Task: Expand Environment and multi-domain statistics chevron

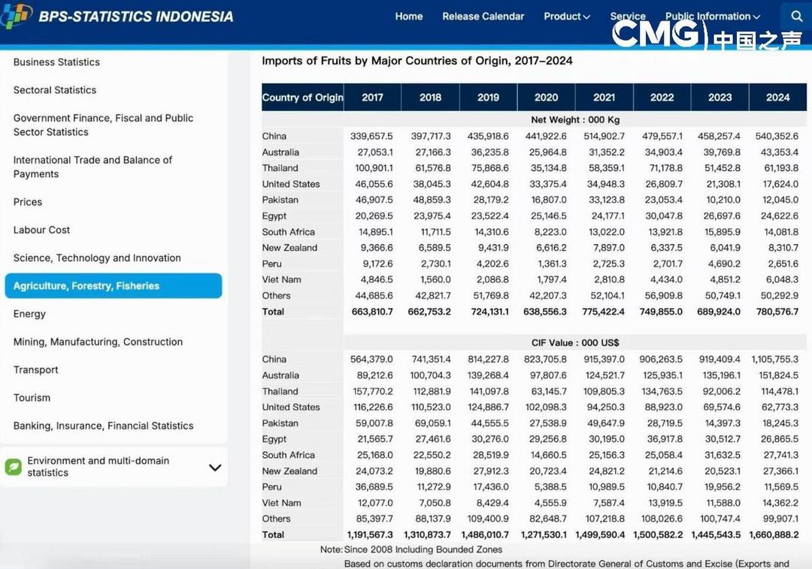Action: (x=215, y=467)
